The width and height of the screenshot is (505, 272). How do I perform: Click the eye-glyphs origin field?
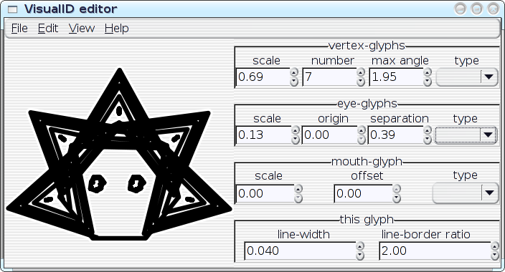pos(329,135)
